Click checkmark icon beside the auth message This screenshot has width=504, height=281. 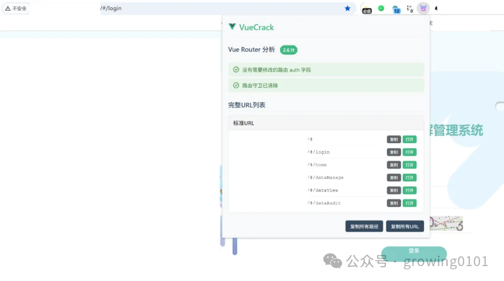[236, 69]
